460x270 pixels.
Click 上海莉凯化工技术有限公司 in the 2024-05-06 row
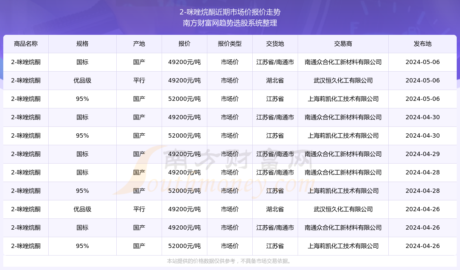[x=343, y=99]
